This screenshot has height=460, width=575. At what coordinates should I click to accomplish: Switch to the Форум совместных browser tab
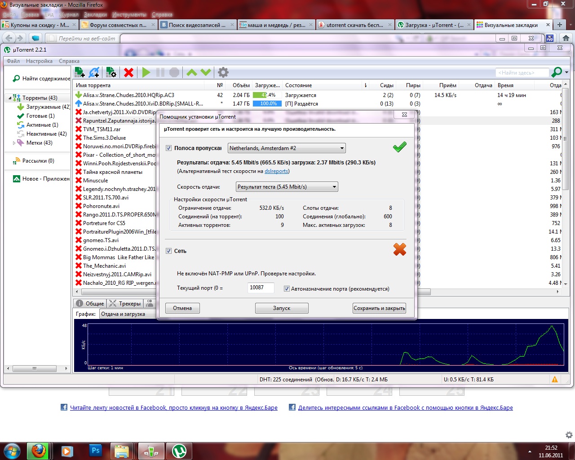[118, 25]
